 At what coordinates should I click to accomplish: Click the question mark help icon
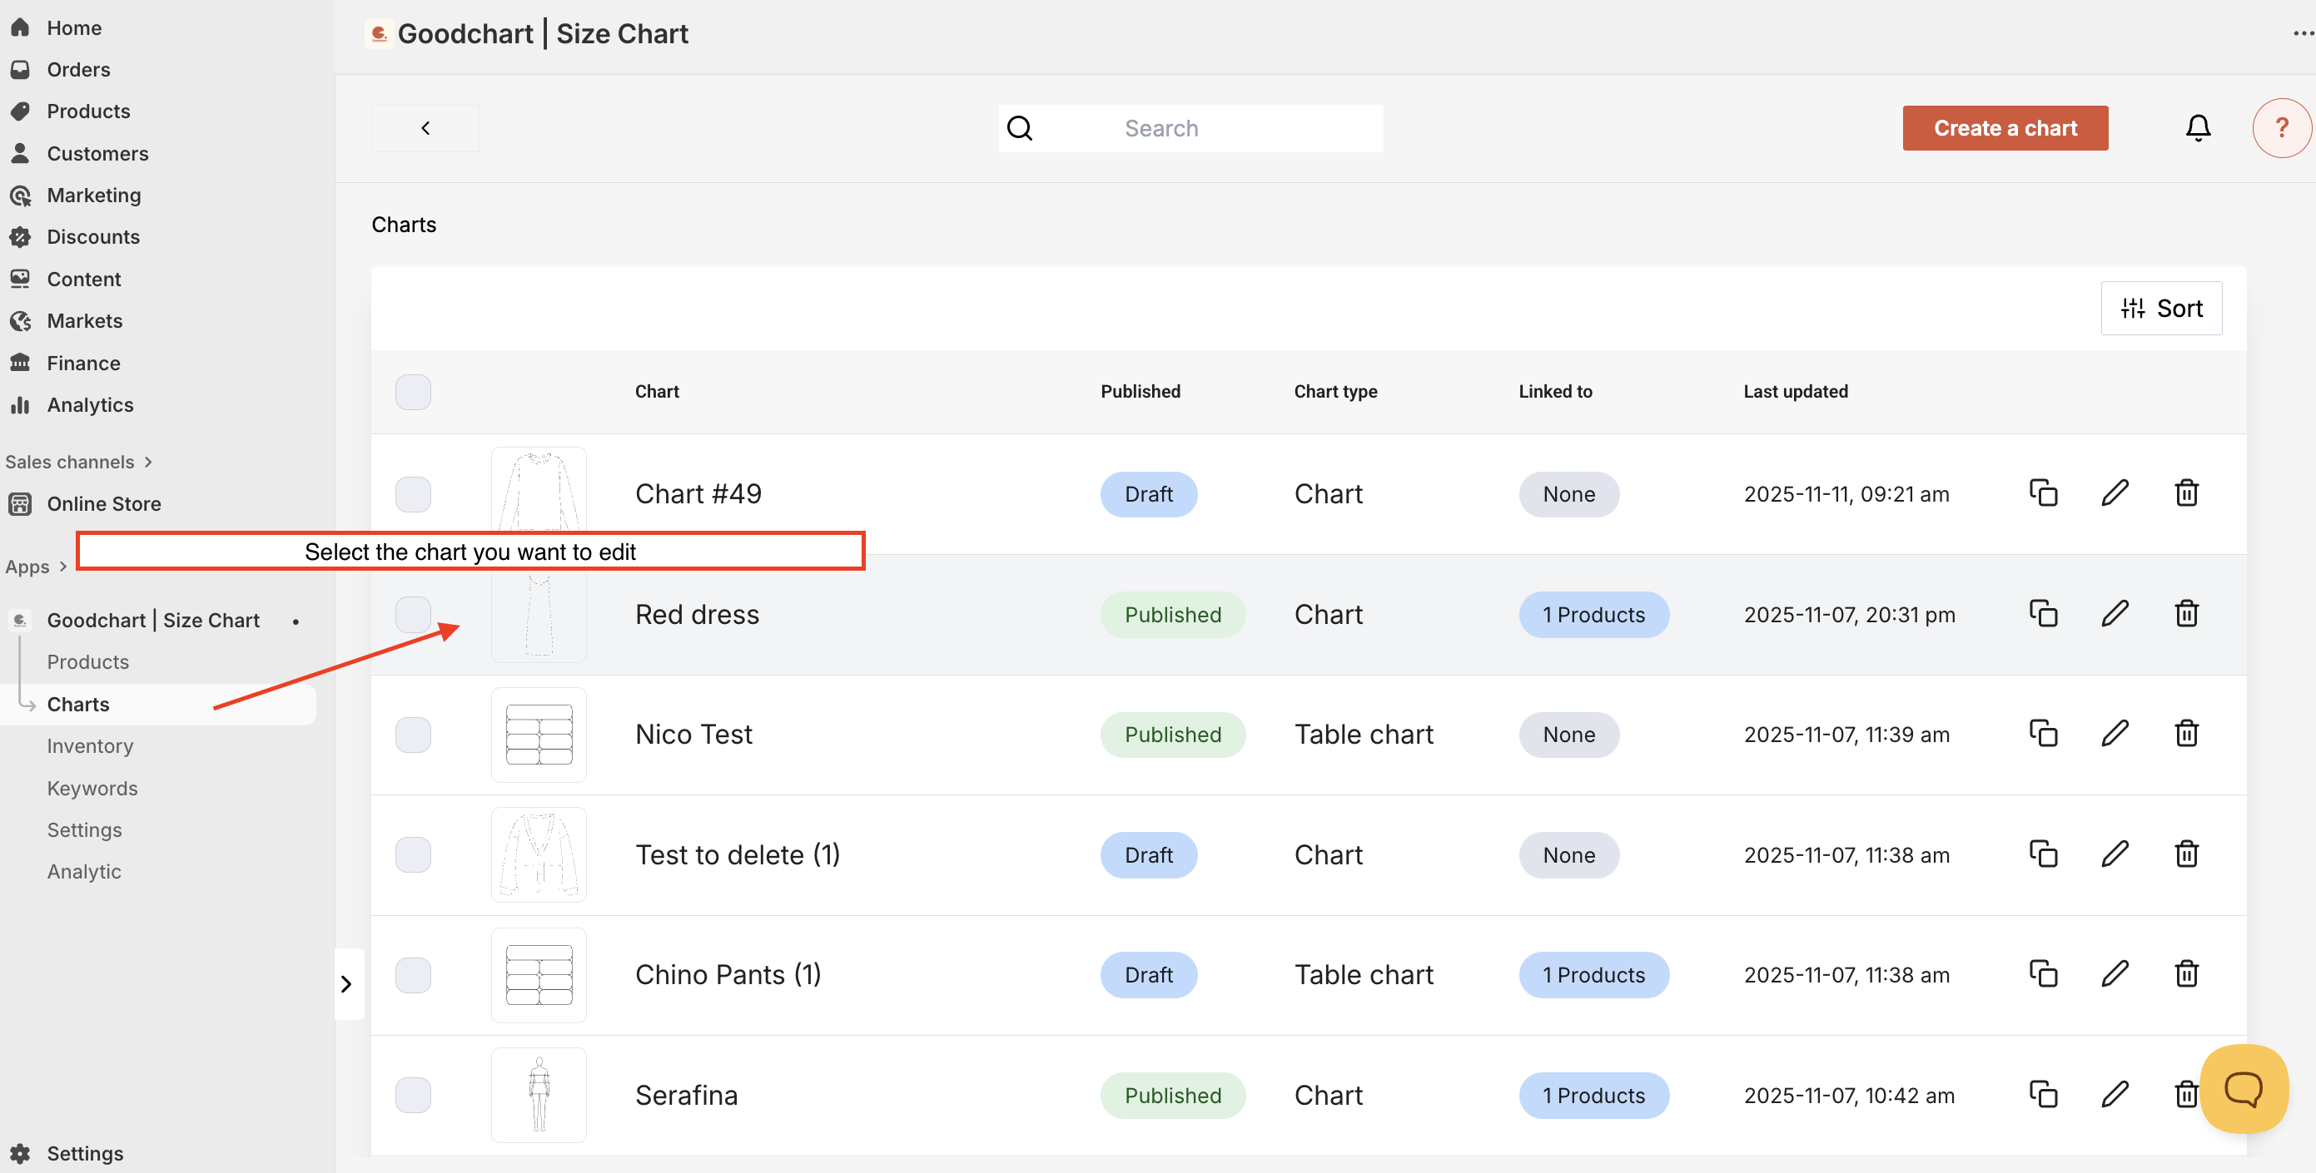pyautogui.click(x=2280, y=127)
